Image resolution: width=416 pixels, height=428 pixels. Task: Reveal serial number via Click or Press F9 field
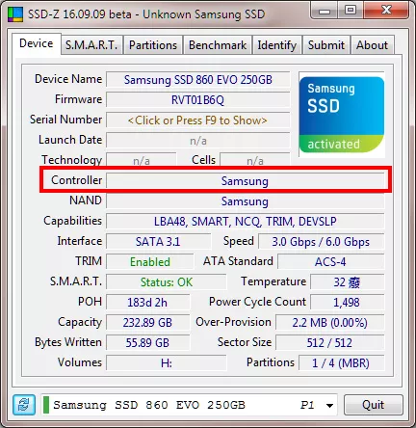(x=198, y=120)
